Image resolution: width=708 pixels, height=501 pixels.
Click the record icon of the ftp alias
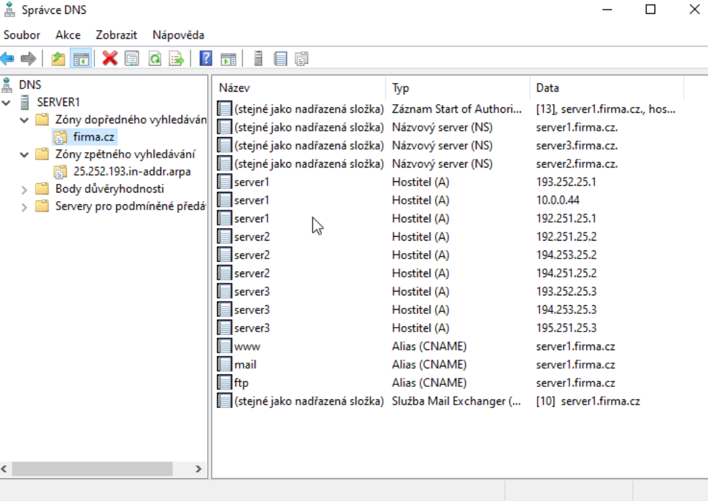click(224, 383)
